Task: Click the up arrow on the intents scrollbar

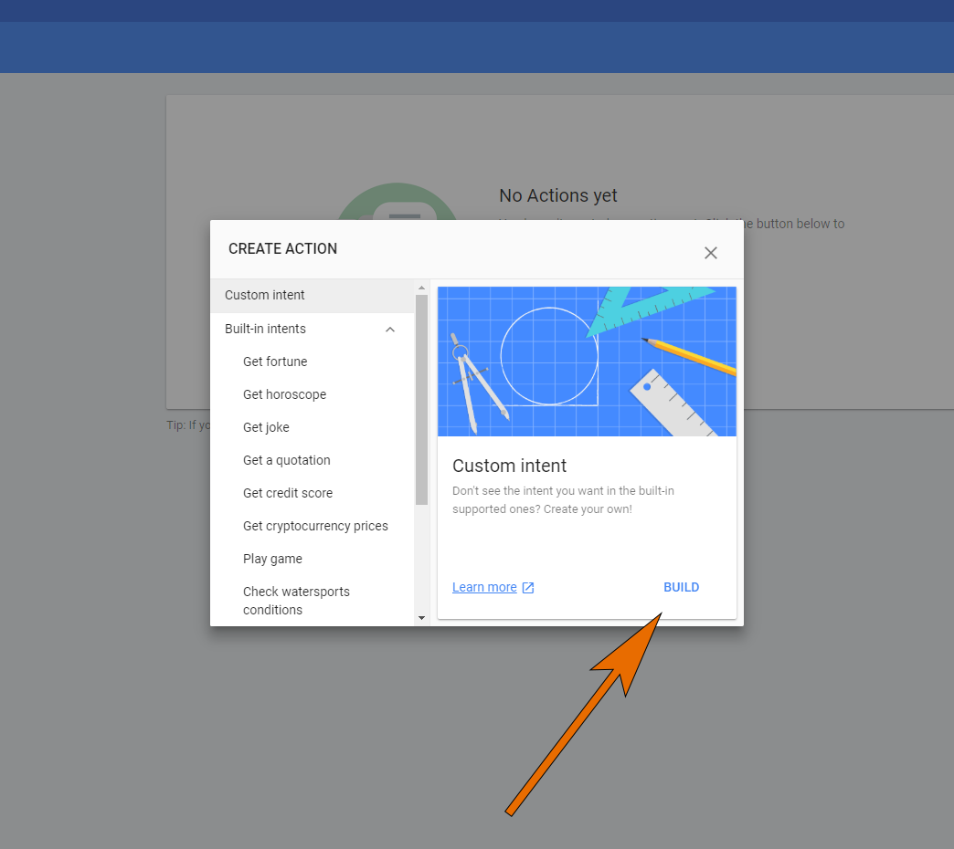Action: 421,287
